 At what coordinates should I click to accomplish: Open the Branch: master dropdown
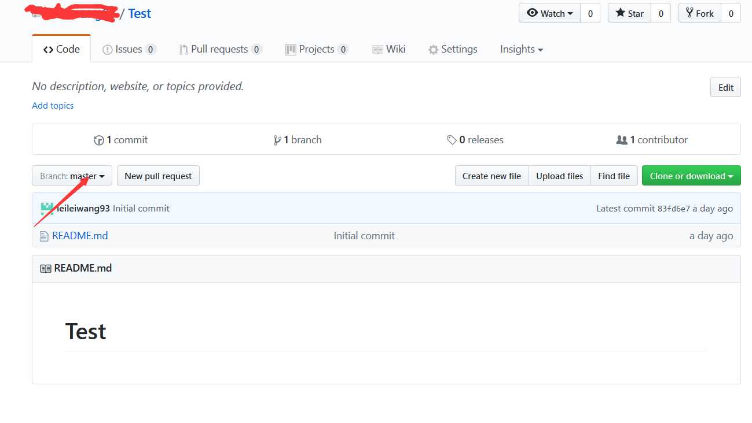click(x=72, y=176)
